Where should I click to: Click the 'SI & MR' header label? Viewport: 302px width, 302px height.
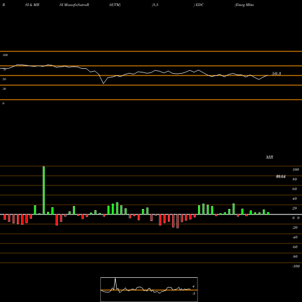(x=32, y=5)
